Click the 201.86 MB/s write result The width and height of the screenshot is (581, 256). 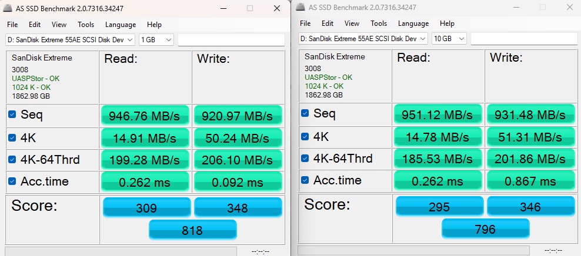530,159
